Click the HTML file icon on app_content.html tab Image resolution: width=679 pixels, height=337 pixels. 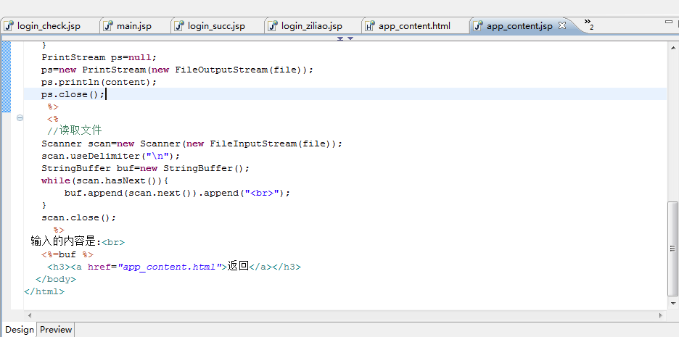click(x=369, y=26)
